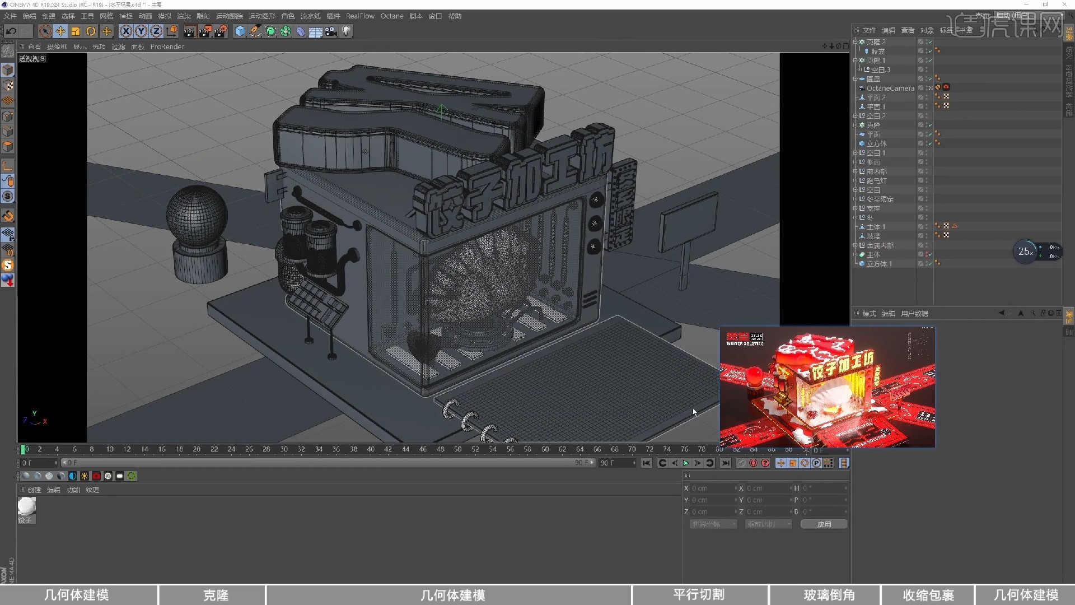Image resolution: width=1075 pixels, height=605 pixels.
Task: Open the Subdivision Surface generators icon
Action: click(270, 31)
